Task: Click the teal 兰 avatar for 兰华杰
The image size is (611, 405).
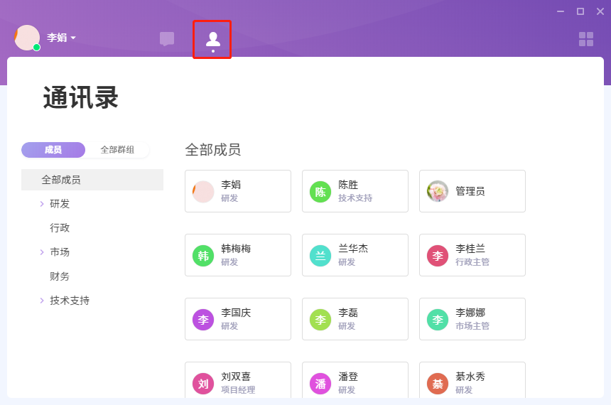Action: pos(320,256)
